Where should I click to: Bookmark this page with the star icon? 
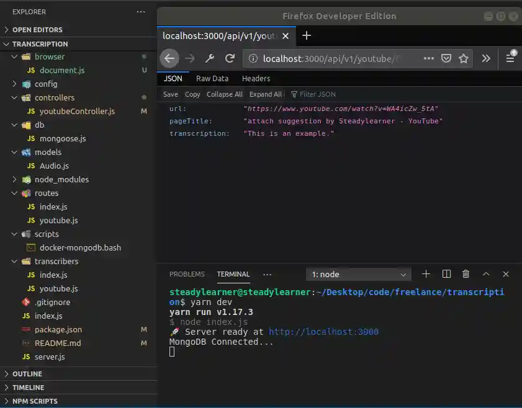(x=464, y=58)
